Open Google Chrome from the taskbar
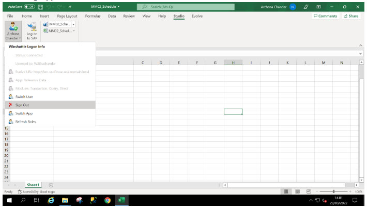Screen dimensions: 367x207 click(107, 200)
